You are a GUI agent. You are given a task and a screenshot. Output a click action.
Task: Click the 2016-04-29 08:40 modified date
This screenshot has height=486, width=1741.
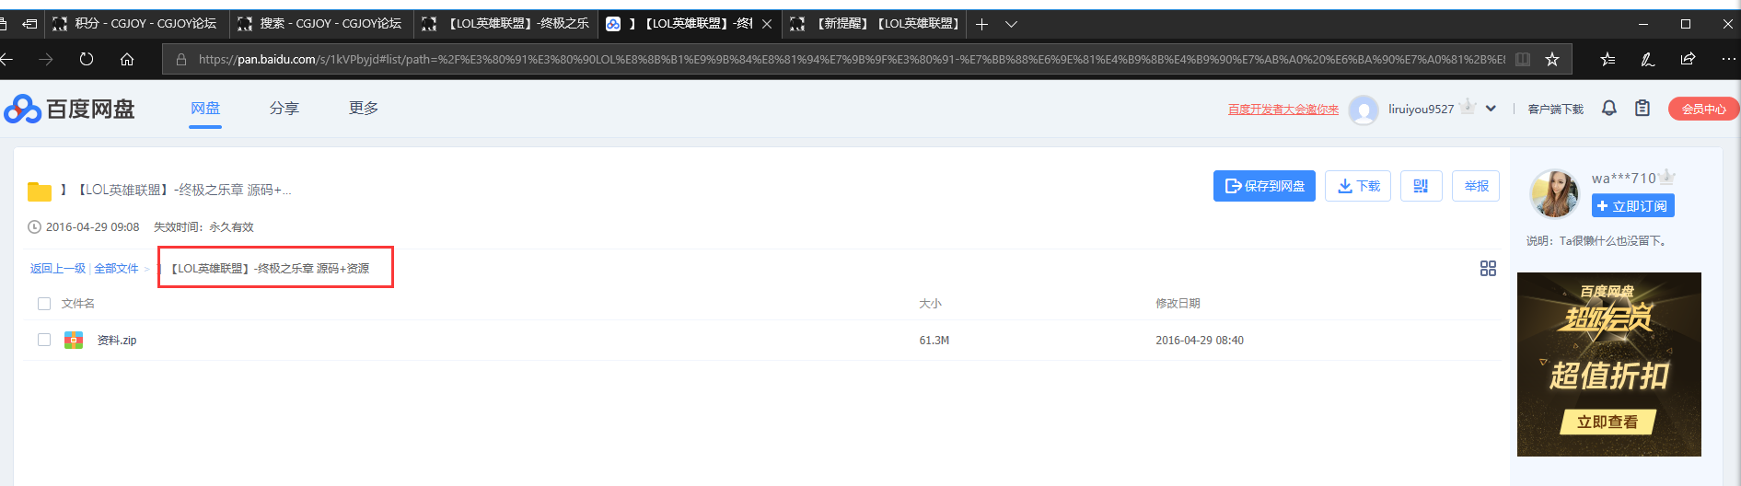click(x=1200, y=341)
